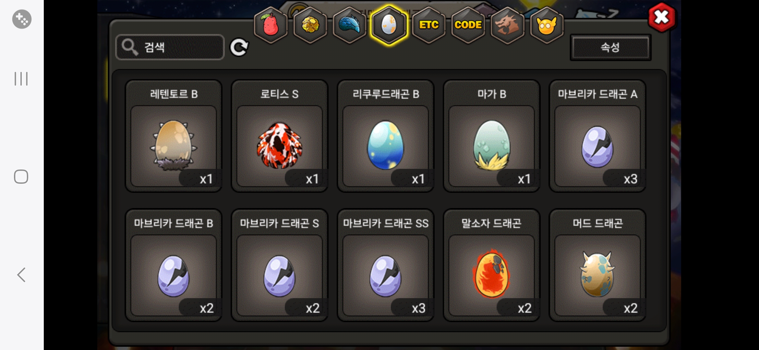Choose the 말소자 드래곤 flaming egg

point(492,265)
